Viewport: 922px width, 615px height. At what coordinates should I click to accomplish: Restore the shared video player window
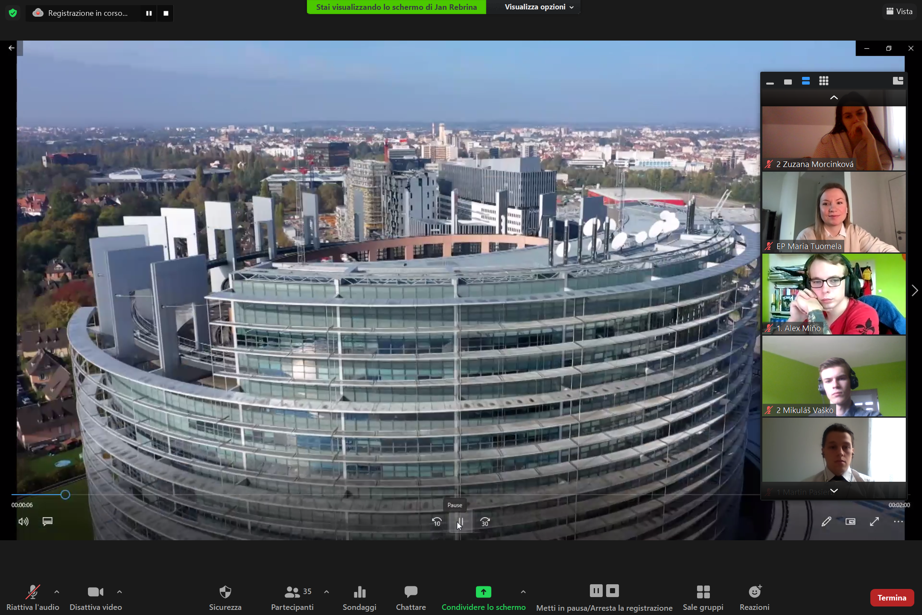coord(889,48)
